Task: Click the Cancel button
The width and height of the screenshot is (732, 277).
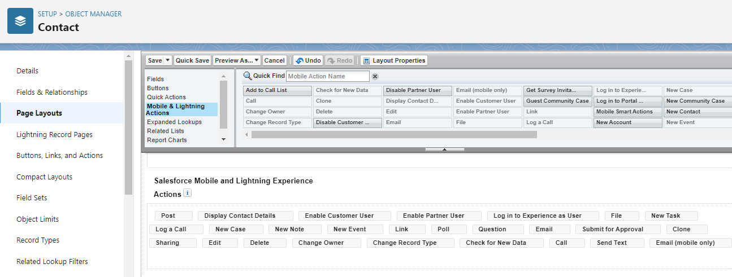Action: [274, 60]
